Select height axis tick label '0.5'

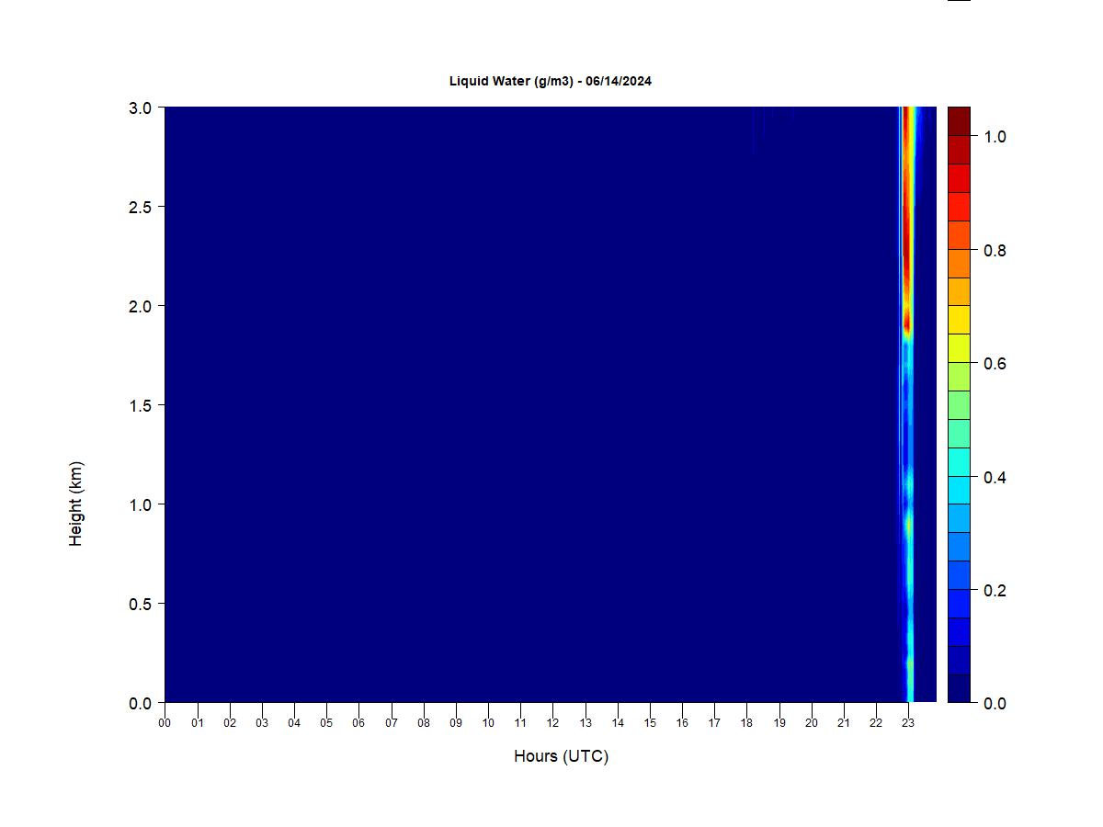pos(141,604)
